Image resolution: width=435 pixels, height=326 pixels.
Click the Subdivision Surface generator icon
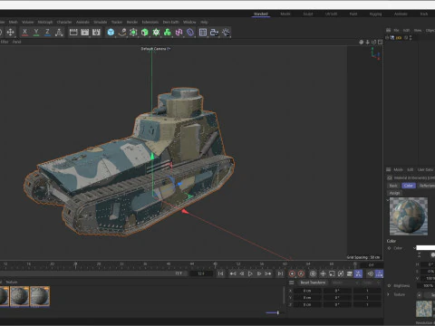pyautogui.click(x=133, y=32)
